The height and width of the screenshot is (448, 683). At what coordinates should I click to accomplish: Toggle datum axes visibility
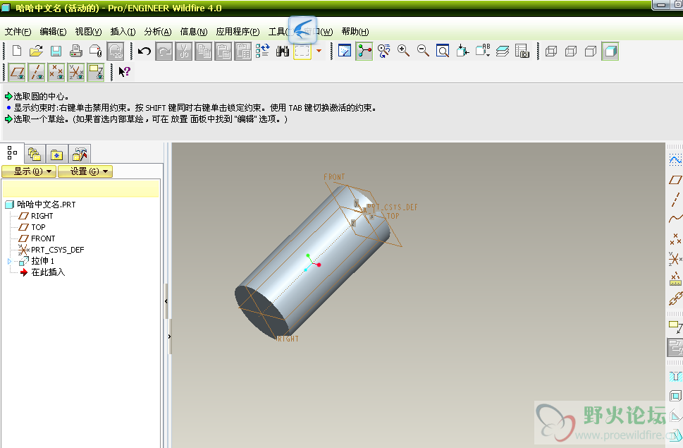pos(37,72)
